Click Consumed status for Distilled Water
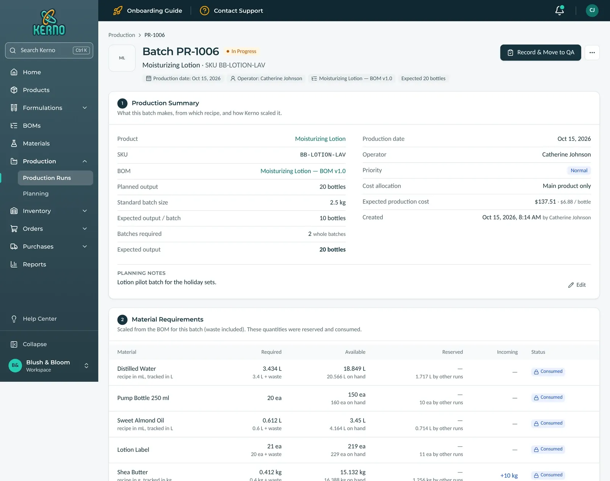 [548, 371]
